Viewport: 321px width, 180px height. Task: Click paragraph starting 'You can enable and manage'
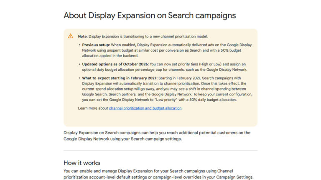[158, 174]
